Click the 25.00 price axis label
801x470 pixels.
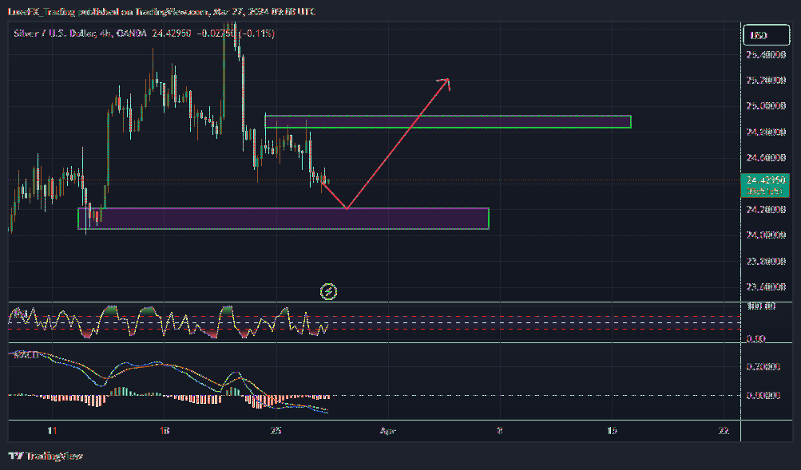click(x=766, y=105)
